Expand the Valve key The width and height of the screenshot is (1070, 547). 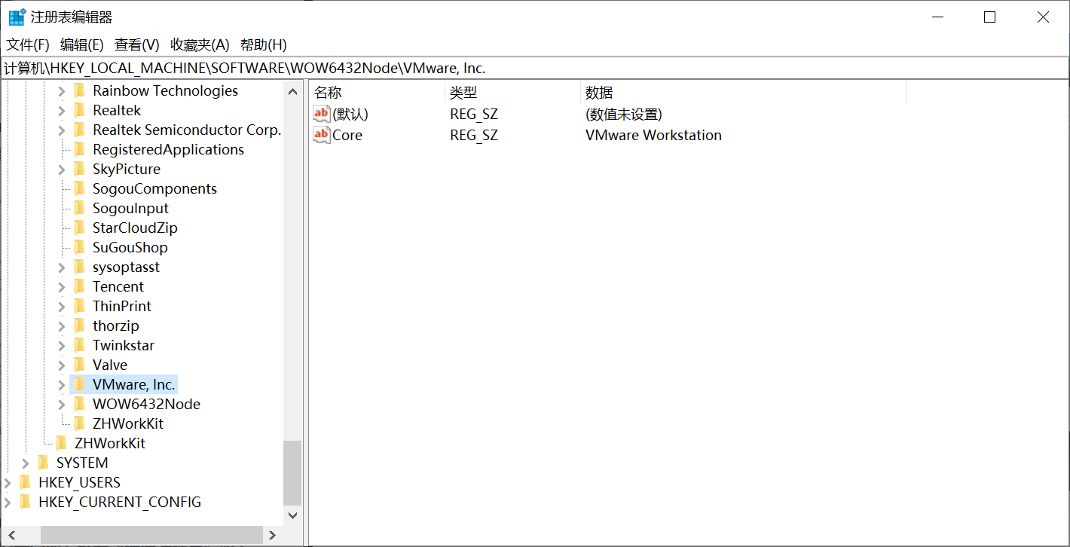(62, 365)
